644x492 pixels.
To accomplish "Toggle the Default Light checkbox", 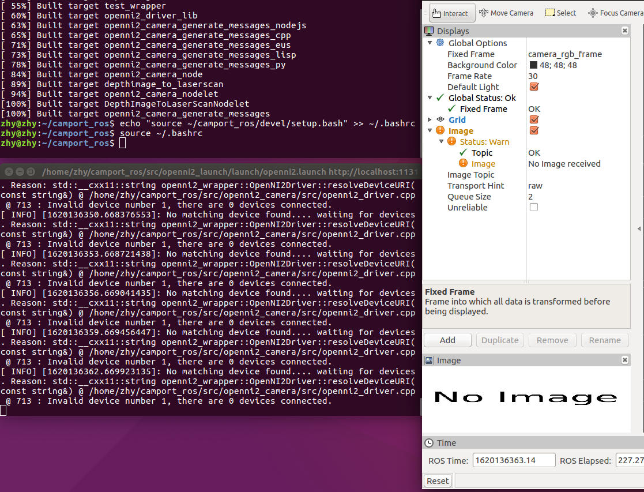I will click(534, 87).
